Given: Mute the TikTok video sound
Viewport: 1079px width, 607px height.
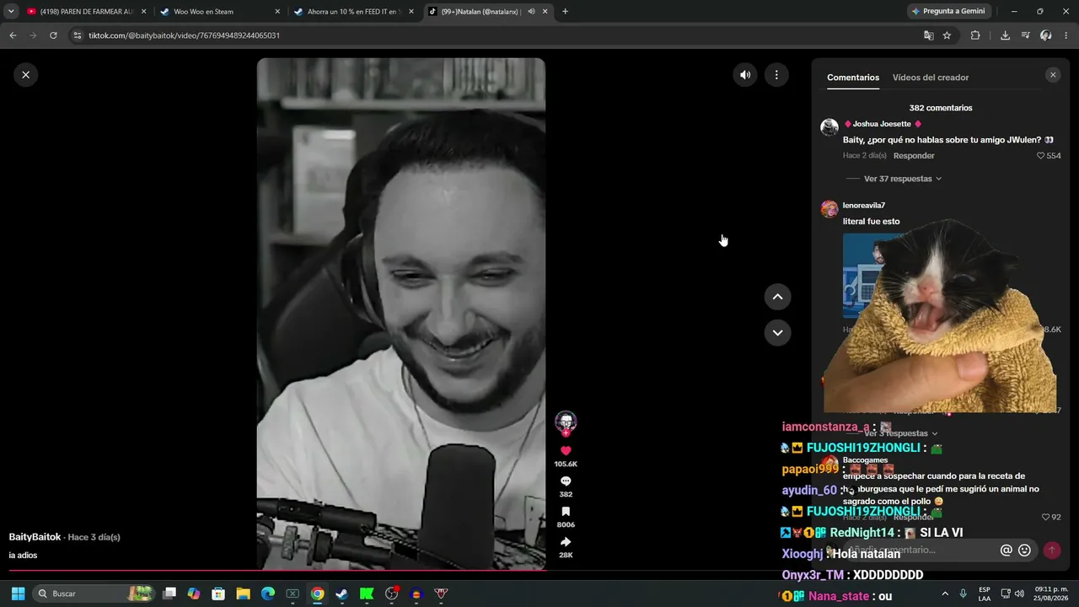Looking at the screenshot, I should [x=745, y=75].
